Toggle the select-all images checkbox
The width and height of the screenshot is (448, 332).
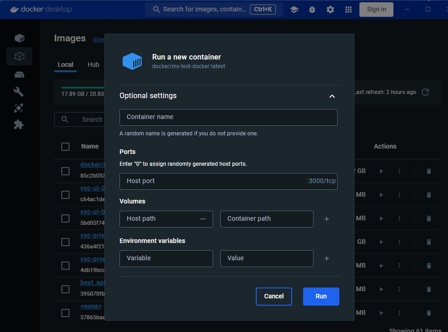(x=65, y=147)
